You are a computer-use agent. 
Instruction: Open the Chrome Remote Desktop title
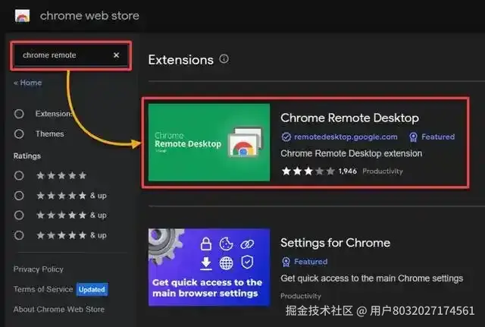tap(349, 118)
